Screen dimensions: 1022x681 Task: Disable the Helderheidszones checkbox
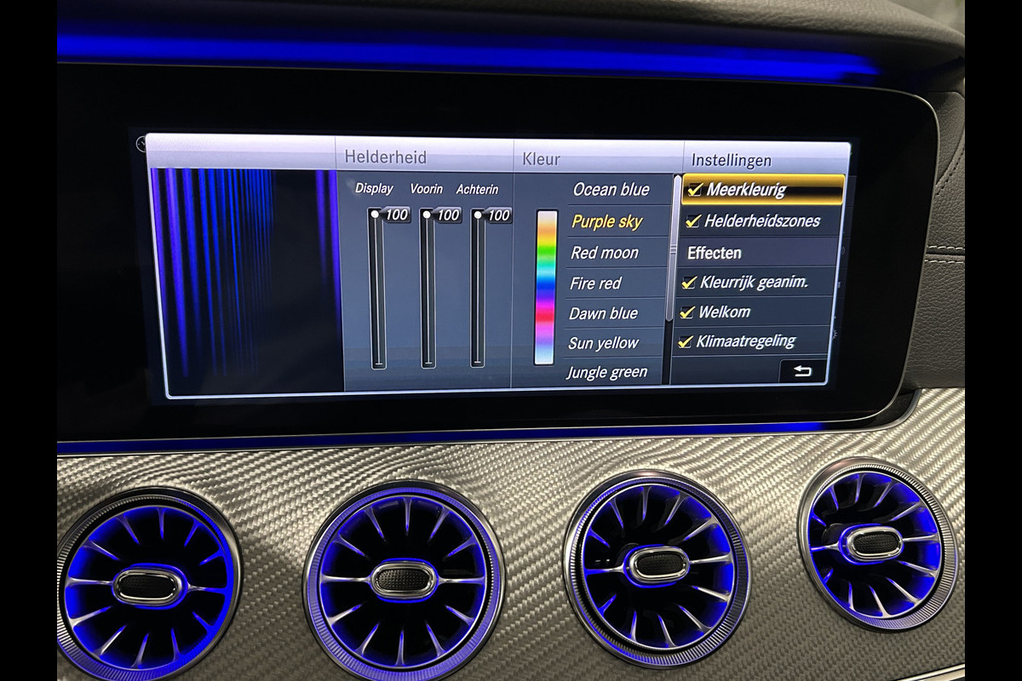tap(693, 221)
